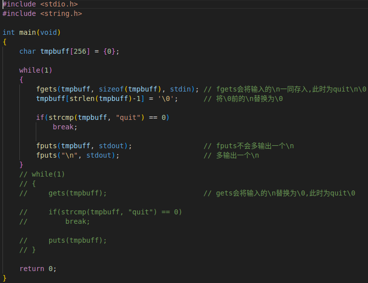
Task: Click the active 'if(strcmp(tmpbuff, "quit") == 0)' line
Action: (x=103, y=117)
